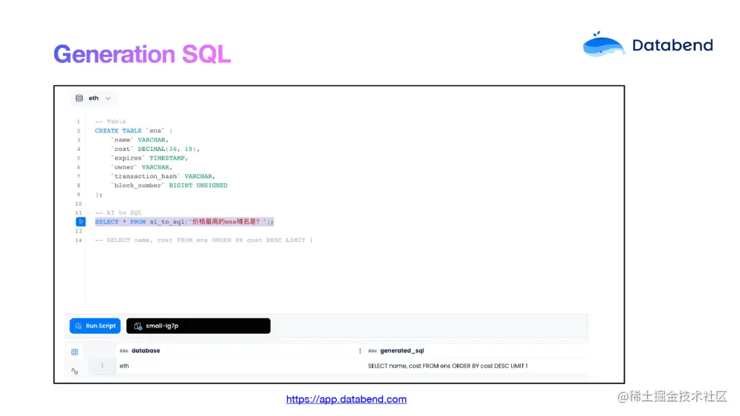The height and width of the screenshot is (416, 740).
Task: Click the Abc type icon on generated_sql
Action: click(372, 351)
